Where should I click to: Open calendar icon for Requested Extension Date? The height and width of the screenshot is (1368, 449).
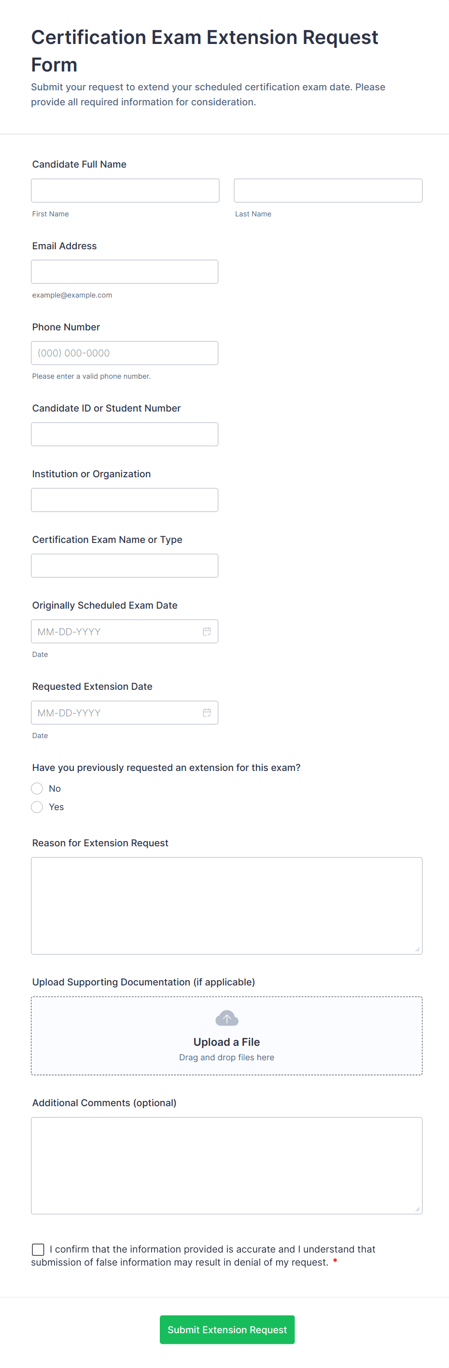coord(207,712)
